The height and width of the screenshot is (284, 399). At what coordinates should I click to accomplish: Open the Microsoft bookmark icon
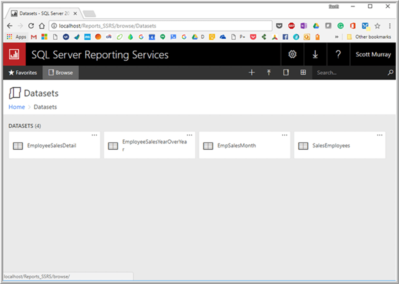(44, 37)
